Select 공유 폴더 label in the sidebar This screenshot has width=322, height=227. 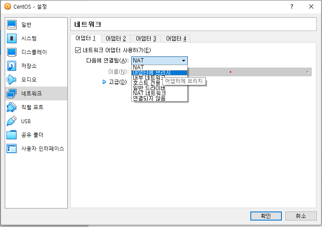32,135
